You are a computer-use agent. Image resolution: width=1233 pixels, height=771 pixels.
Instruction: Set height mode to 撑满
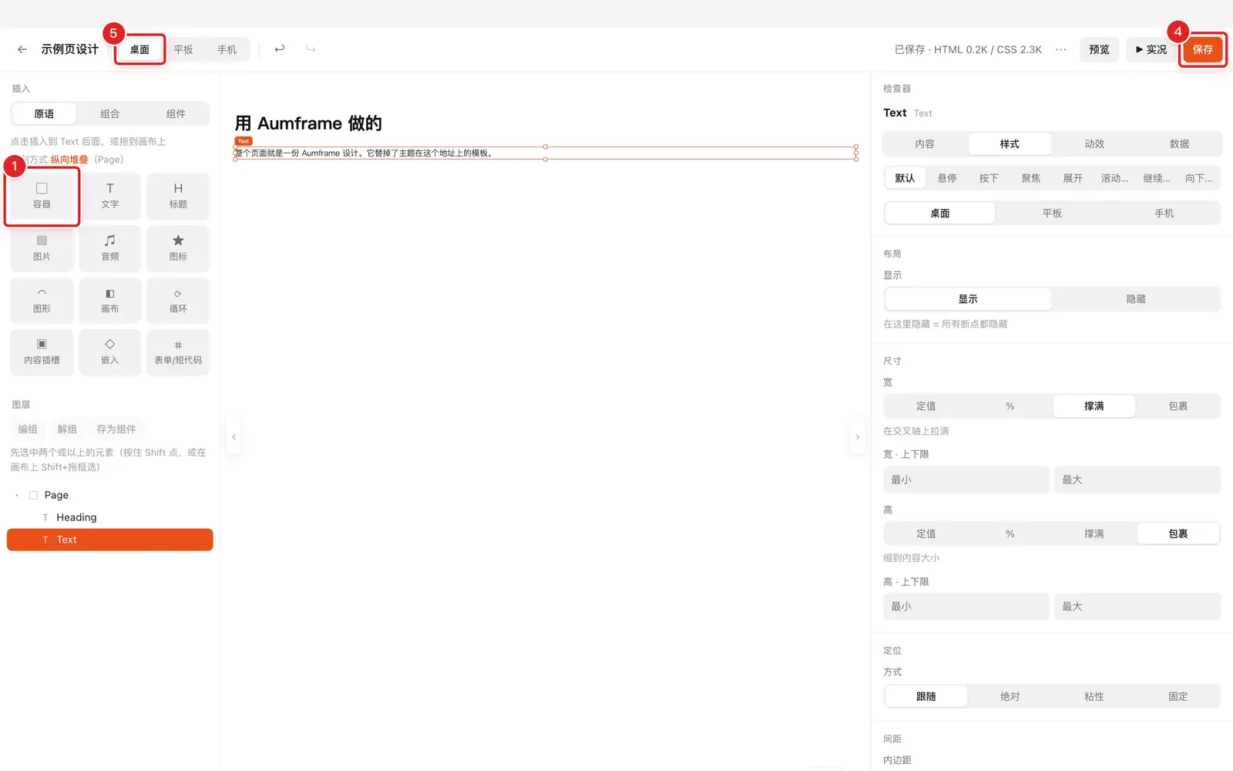coord(1094,534)
